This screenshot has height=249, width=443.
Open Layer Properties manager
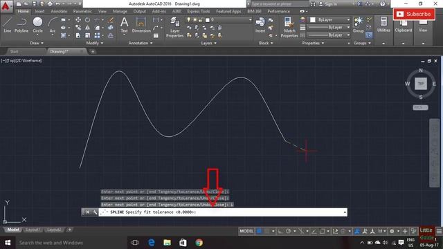(x=174, y=27)
